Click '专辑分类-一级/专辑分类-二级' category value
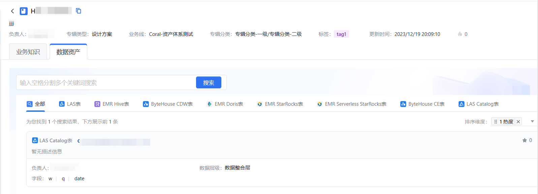The image size is (538, 194). 268,34
